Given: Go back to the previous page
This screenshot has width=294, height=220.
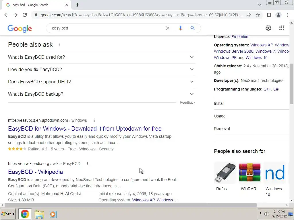Looking at the screenshot, I should click(x=6, y=15).
